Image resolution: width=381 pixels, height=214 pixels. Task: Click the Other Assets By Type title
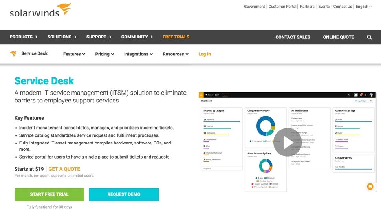[345, 110]
